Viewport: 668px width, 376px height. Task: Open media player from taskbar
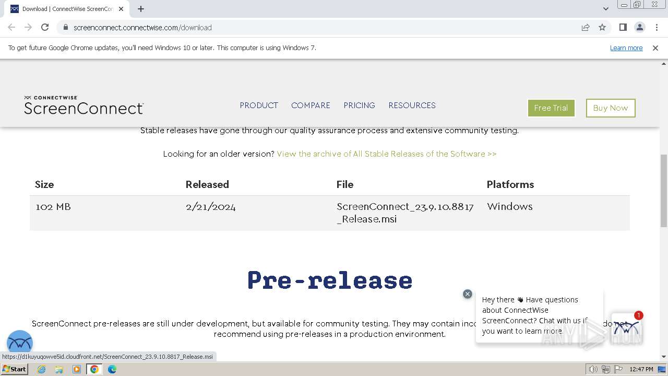(77, 369)
